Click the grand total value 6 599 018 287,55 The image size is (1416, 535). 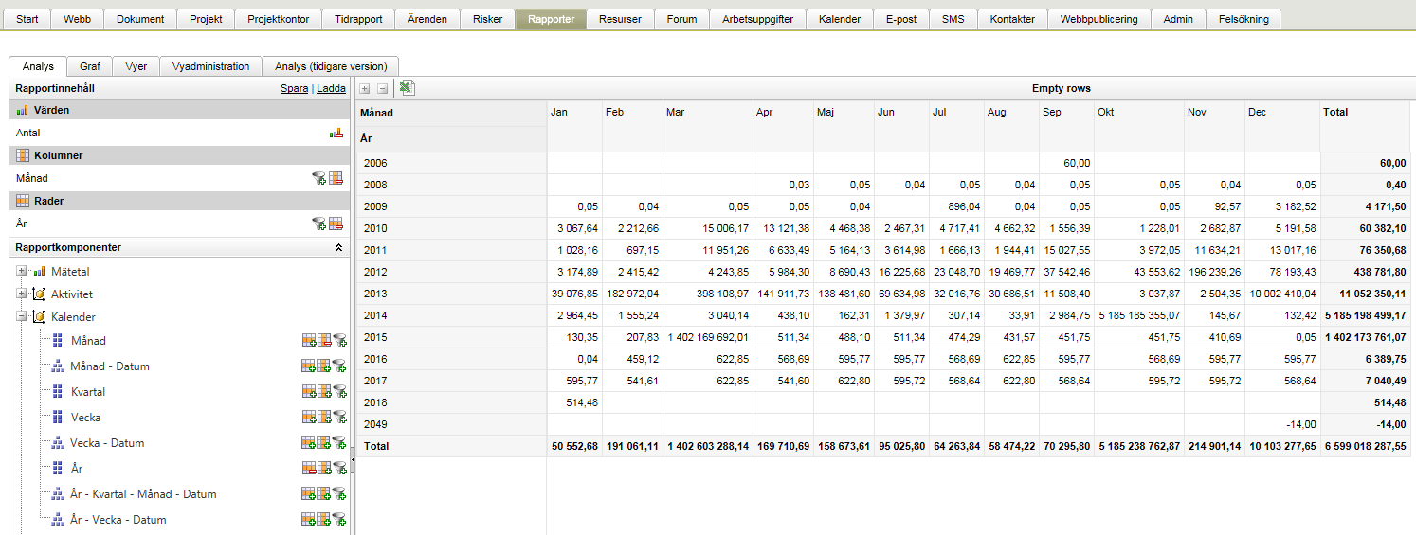[x=1364, y=446]
